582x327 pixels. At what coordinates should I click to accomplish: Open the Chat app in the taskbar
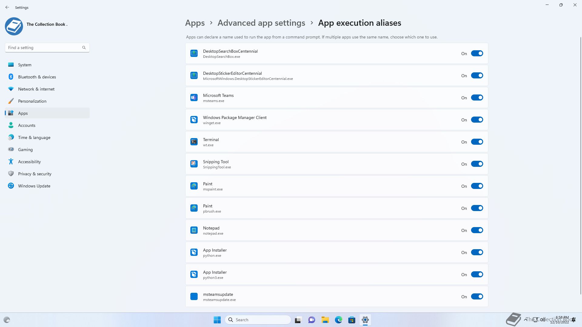pos(312,320)
